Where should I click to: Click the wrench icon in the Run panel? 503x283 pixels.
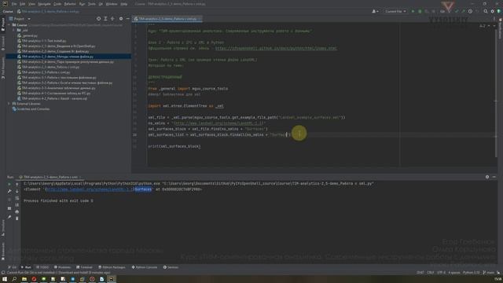point(9,191)
